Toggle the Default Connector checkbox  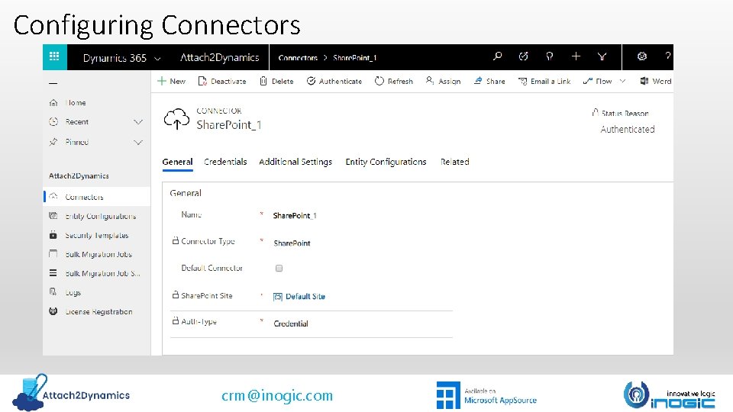pos(279,268)
